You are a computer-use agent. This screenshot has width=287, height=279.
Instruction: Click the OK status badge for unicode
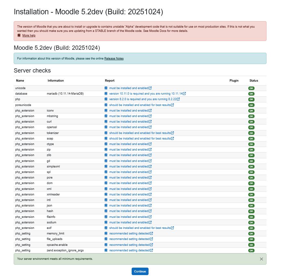pos(251,88)
